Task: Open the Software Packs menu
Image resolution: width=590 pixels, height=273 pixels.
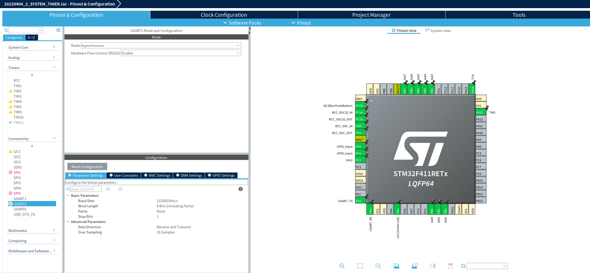Action: 242,23
